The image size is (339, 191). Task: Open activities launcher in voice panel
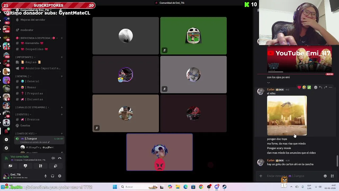pyautogui.click(x=41, y=166)
